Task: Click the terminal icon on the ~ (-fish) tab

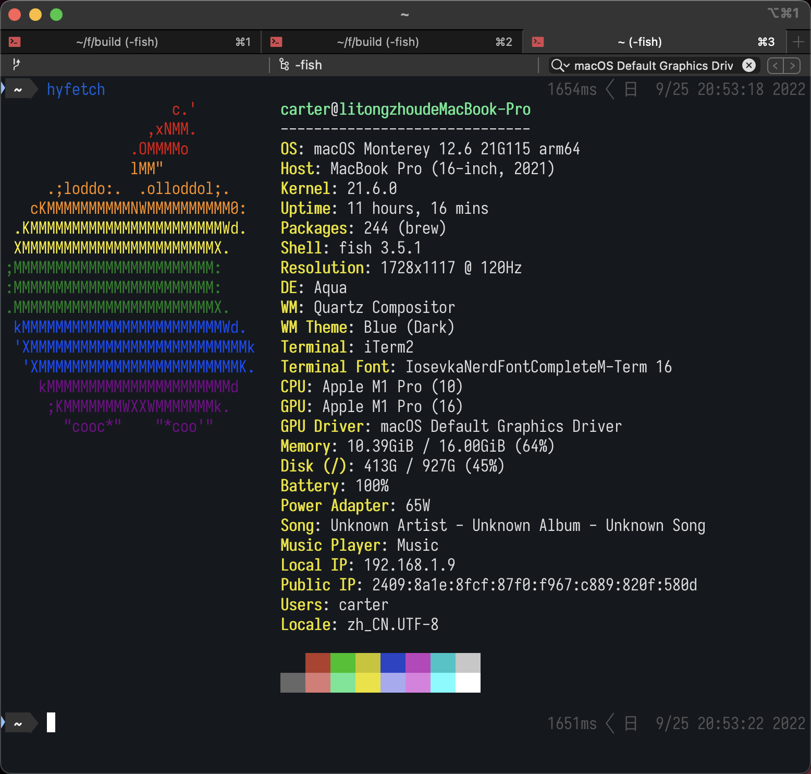Action: click(538, 42)
